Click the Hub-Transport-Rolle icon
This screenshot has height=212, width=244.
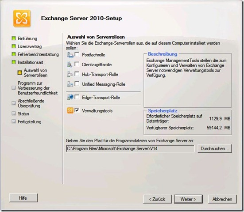click(x=70, y=74)
